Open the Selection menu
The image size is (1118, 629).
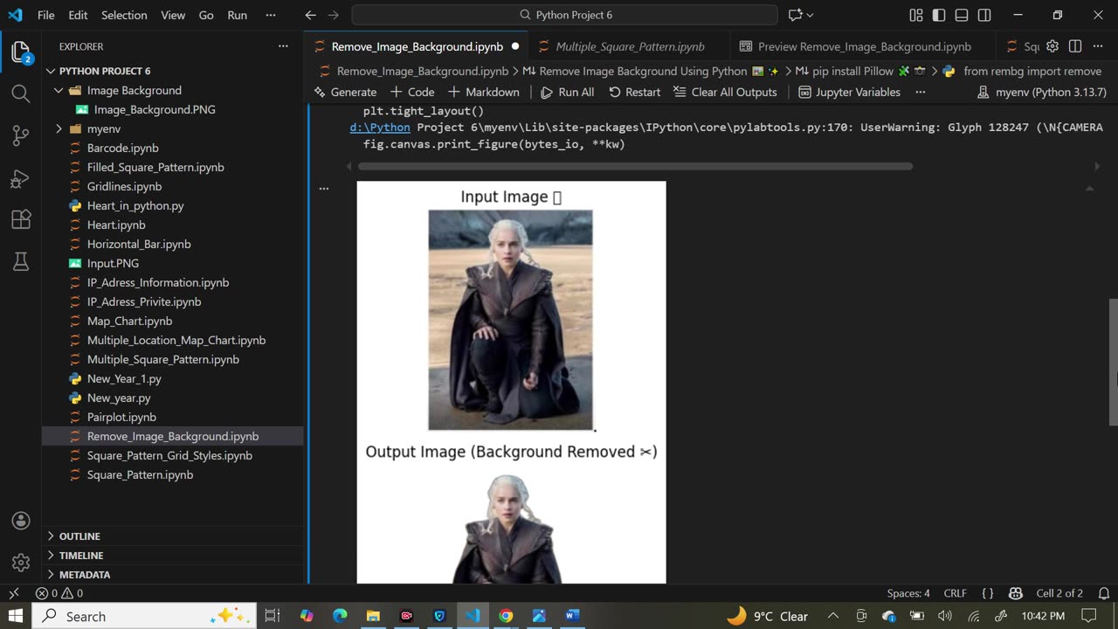pyautogui.click(x=124, y=15)
